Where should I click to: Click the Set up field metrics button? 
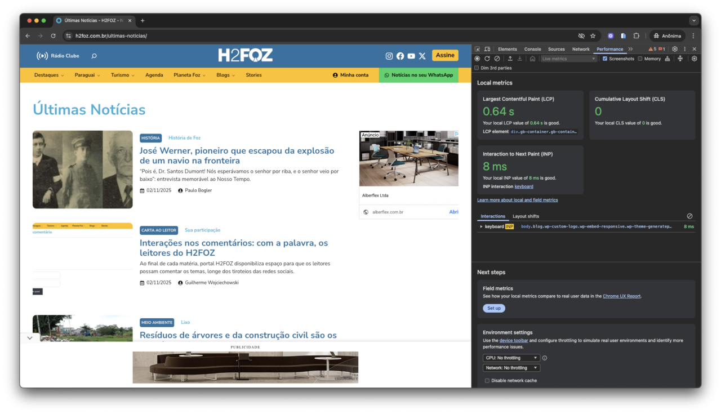point(493,308)
